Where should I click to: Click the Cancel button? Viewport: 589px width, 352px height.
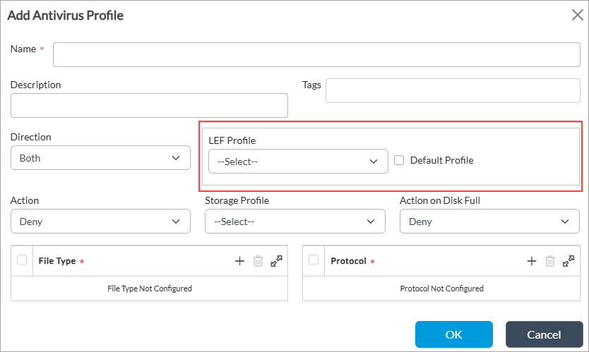coord(544,334)
